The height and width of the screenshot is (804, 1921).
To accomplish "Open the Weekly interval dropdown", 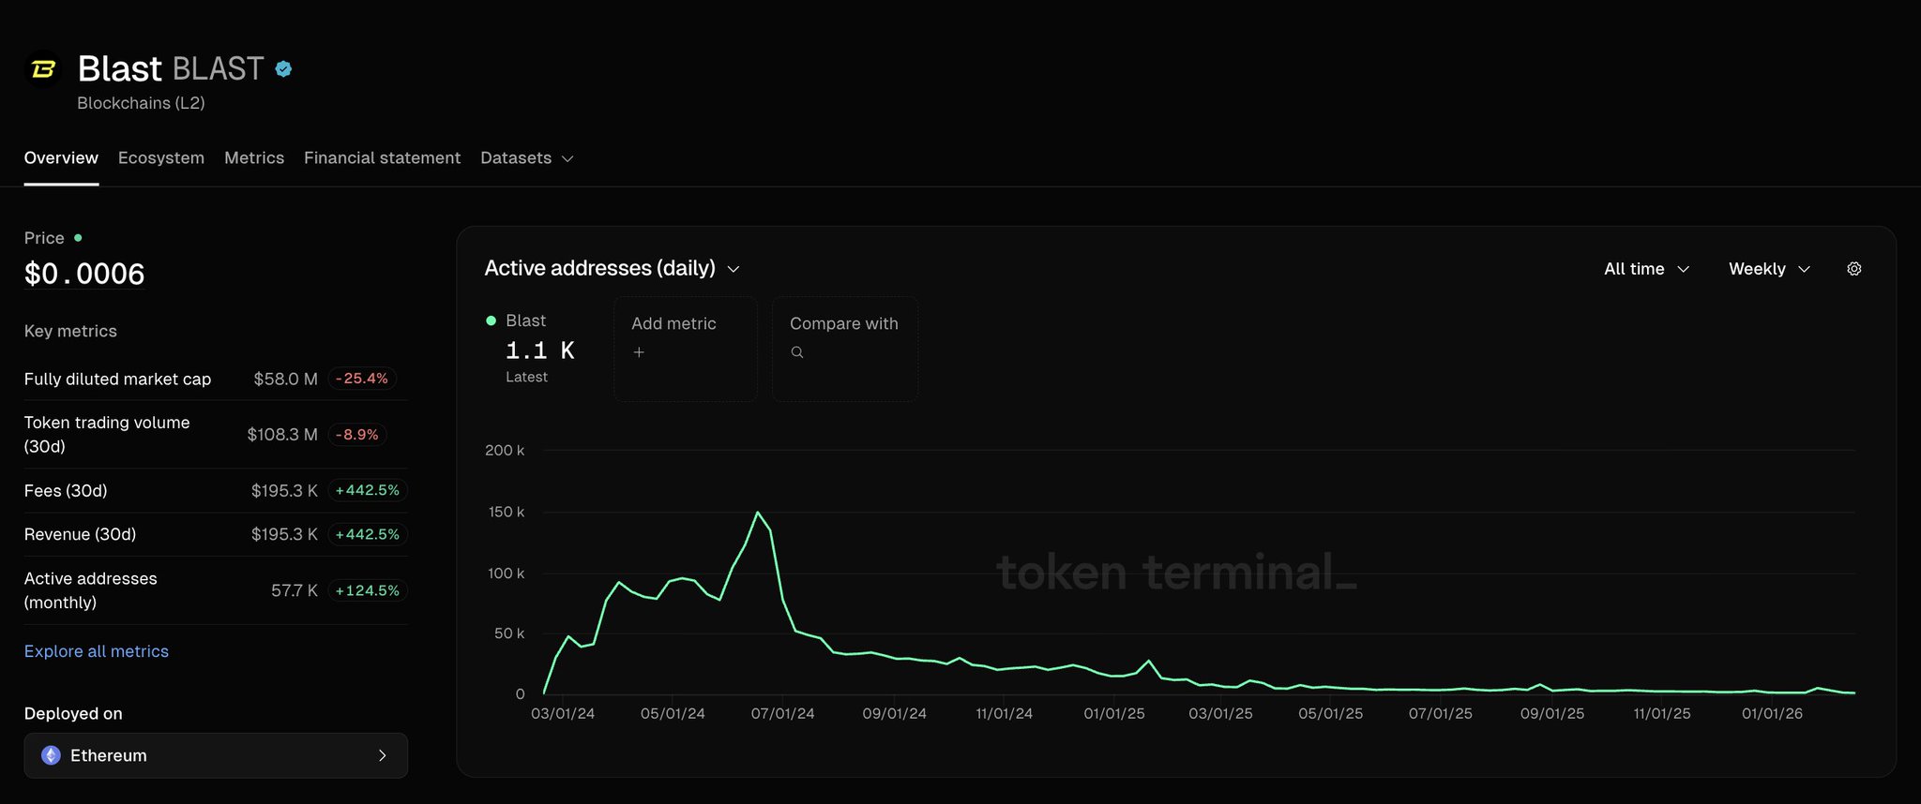I will click(1769, 269).
